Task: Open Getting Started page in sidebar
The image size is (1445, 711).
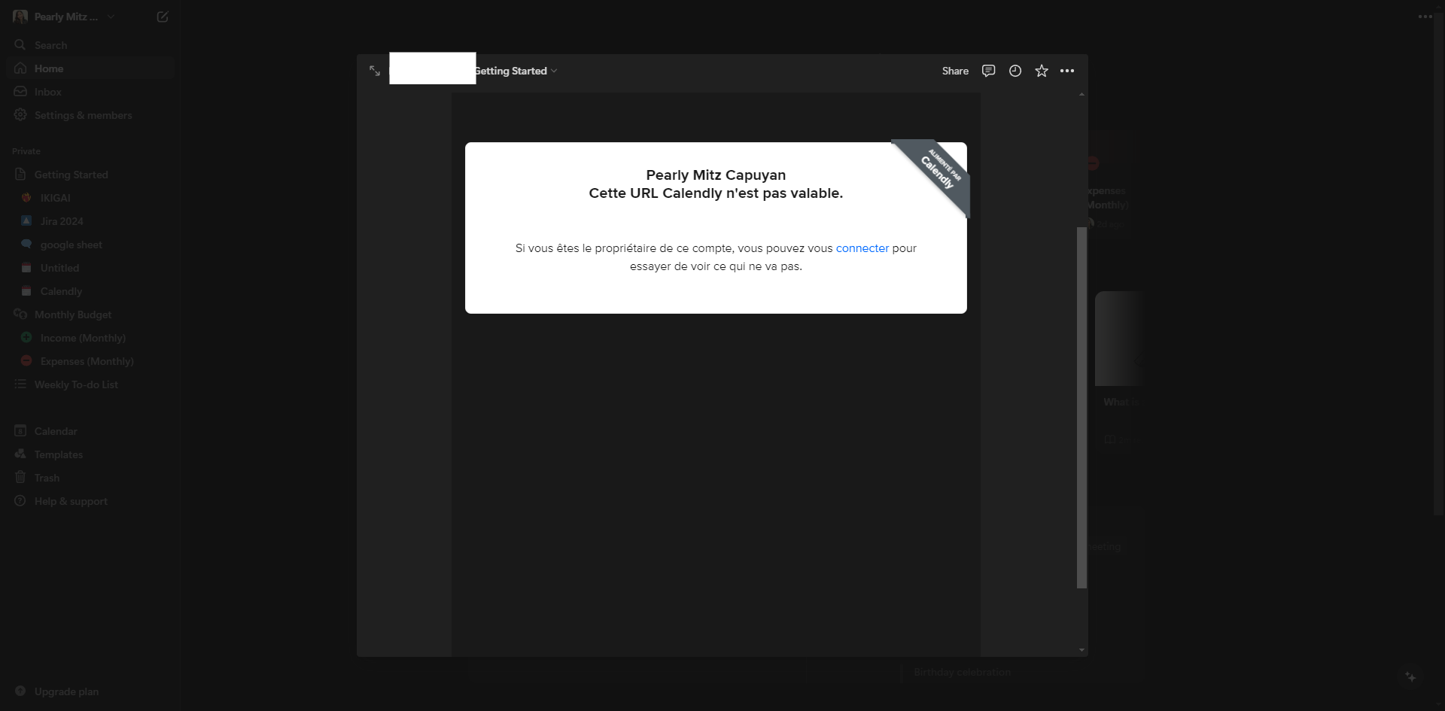Action: 90,175
